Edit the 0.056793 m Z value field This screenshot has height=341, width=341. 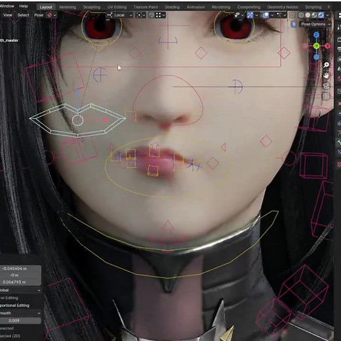click(x=20, y=282)
